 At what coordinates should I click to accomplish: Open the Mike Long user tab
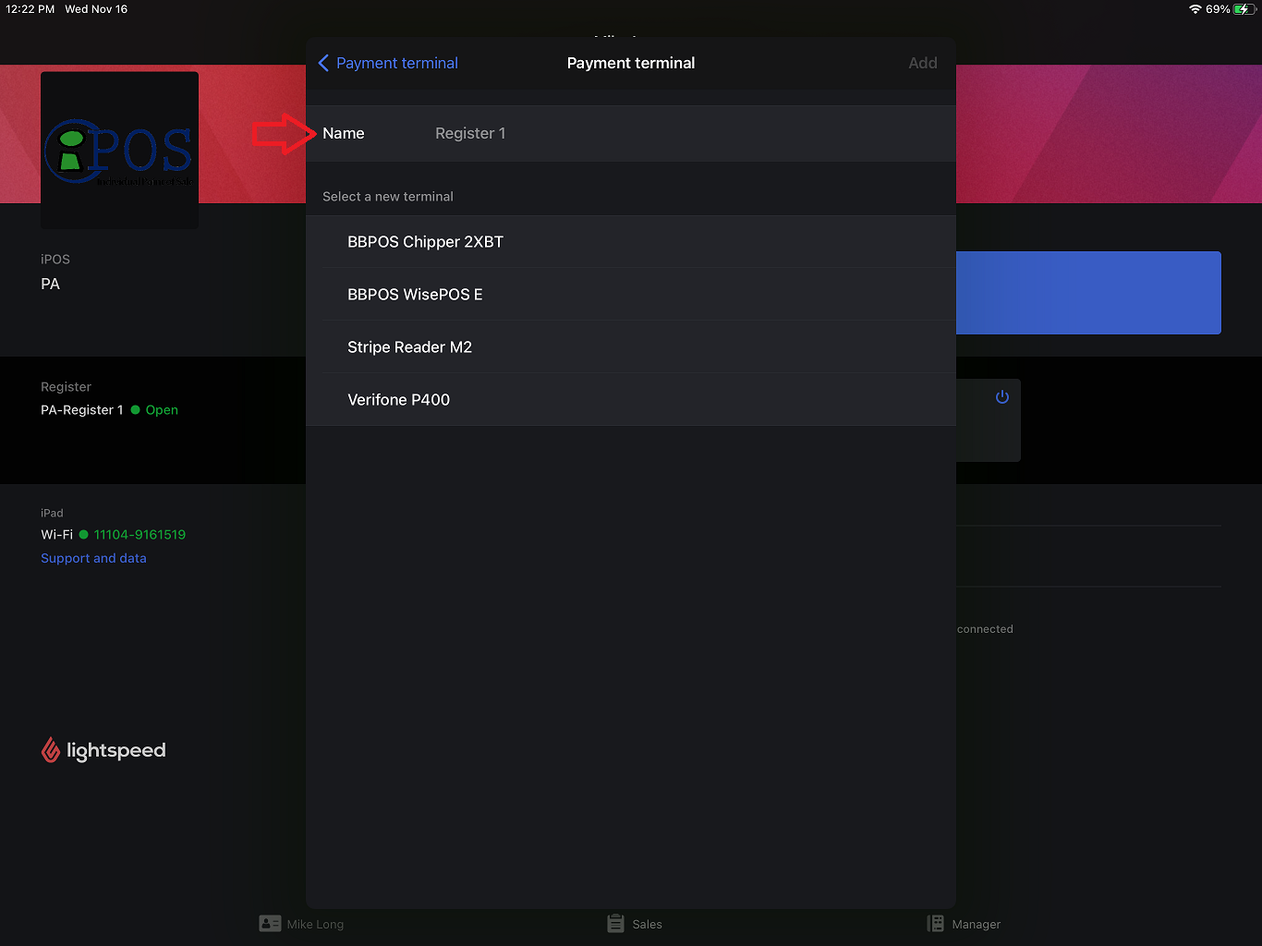pyautogui.click(x=301, y=924)
